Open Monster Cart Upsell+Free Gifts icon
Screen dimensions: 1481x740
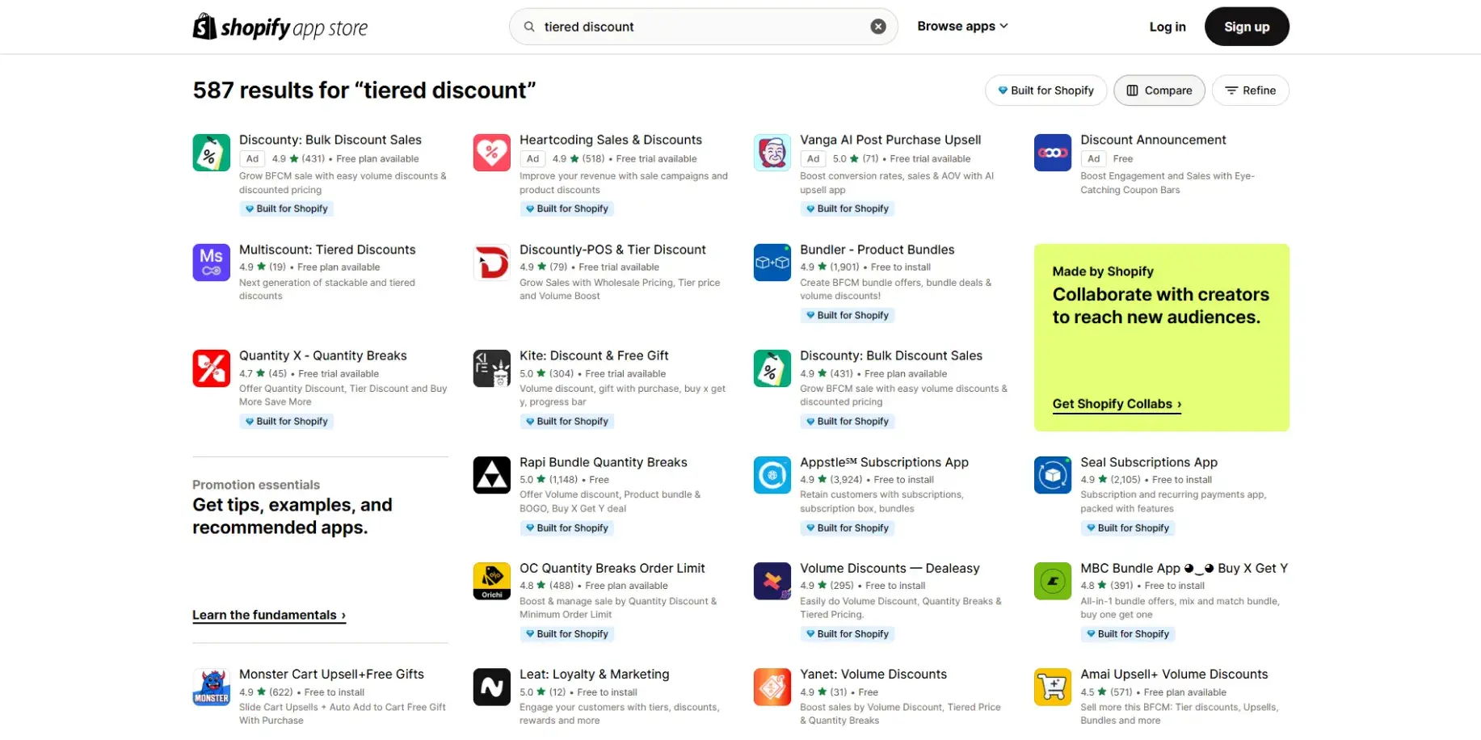[x=211, y=687]
